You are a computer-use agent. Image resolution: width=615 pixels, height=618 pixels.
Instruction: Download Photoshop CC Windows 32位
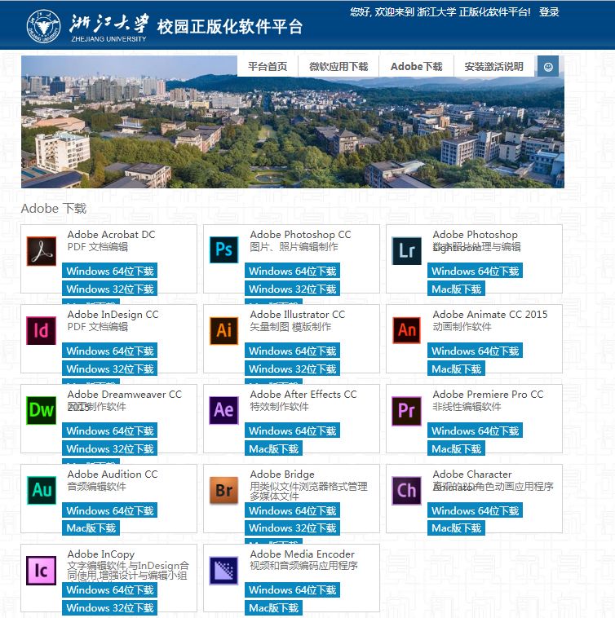click(x=293, y=289)
